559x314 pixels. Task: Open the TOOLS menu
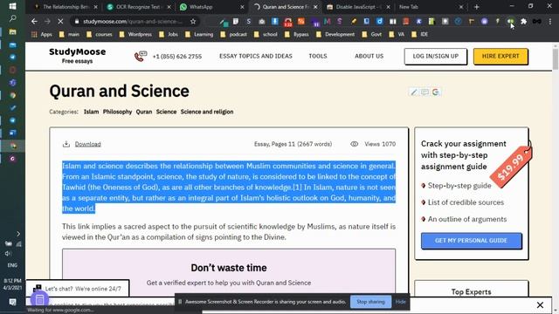[x=318, y=56]
